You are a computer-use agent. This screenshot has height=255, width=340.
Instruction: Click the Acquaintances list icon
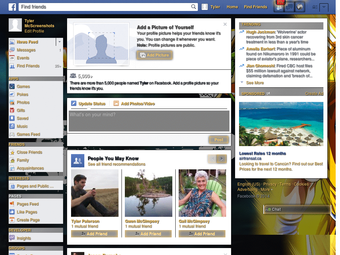tap(12, 168)
